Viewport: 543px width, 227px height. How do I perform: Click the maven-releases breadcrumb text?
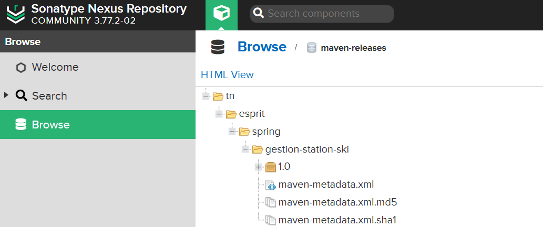353,48
